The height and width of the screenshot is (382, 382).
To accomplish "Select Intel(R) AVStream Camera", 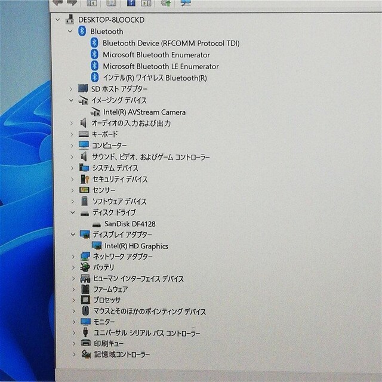I will (144, 112).
